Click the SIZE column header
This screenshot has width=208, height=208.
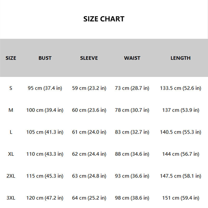click(11, 58)
